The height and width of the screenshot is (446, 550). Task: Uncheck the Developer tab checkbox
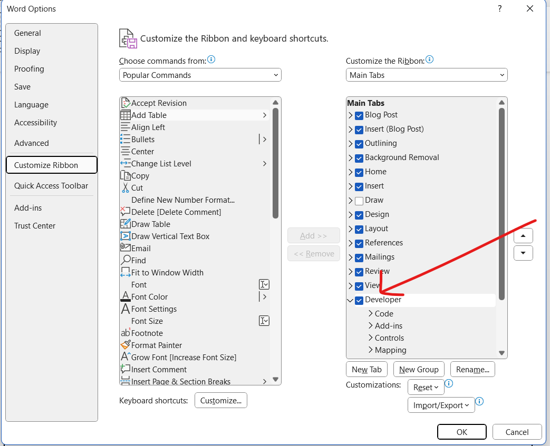359,300
